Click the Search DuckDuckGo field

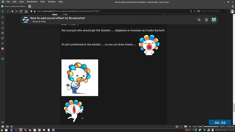click(213, 11)
